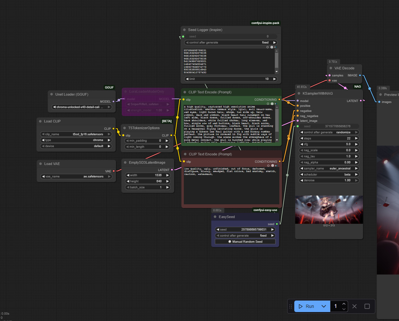399x321 pixels.
Task: Open the scheduler beta selector
Action: click(x=329, y=175)
